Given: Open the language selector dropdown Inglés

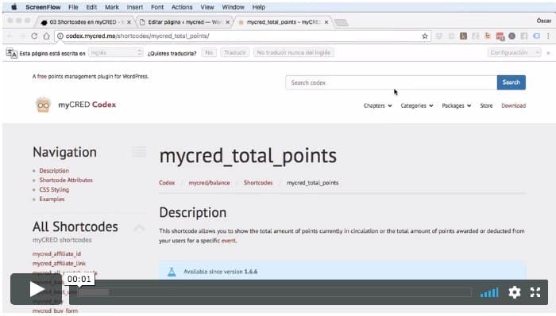Looking at the screenshot, I should click(116, 52).
